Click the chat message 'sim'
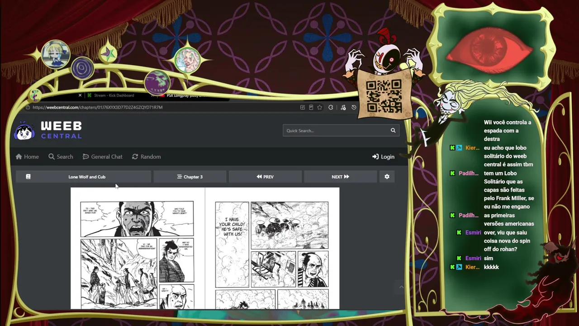Image resolution: width=579 pixels, height=326 pixels. (x=489, y=259)
